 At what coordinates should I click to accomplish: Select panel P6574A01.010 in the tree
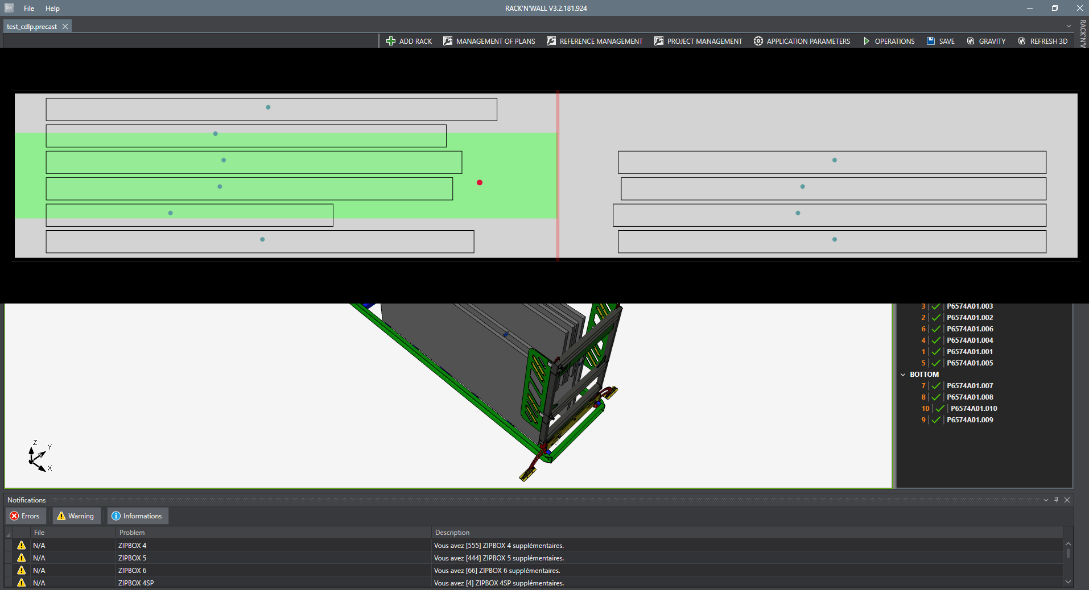(x=973, y=409)
